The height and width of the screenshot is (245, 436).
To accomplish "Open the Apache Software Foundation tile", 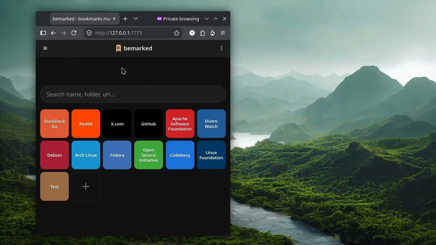I will (180, 124).
